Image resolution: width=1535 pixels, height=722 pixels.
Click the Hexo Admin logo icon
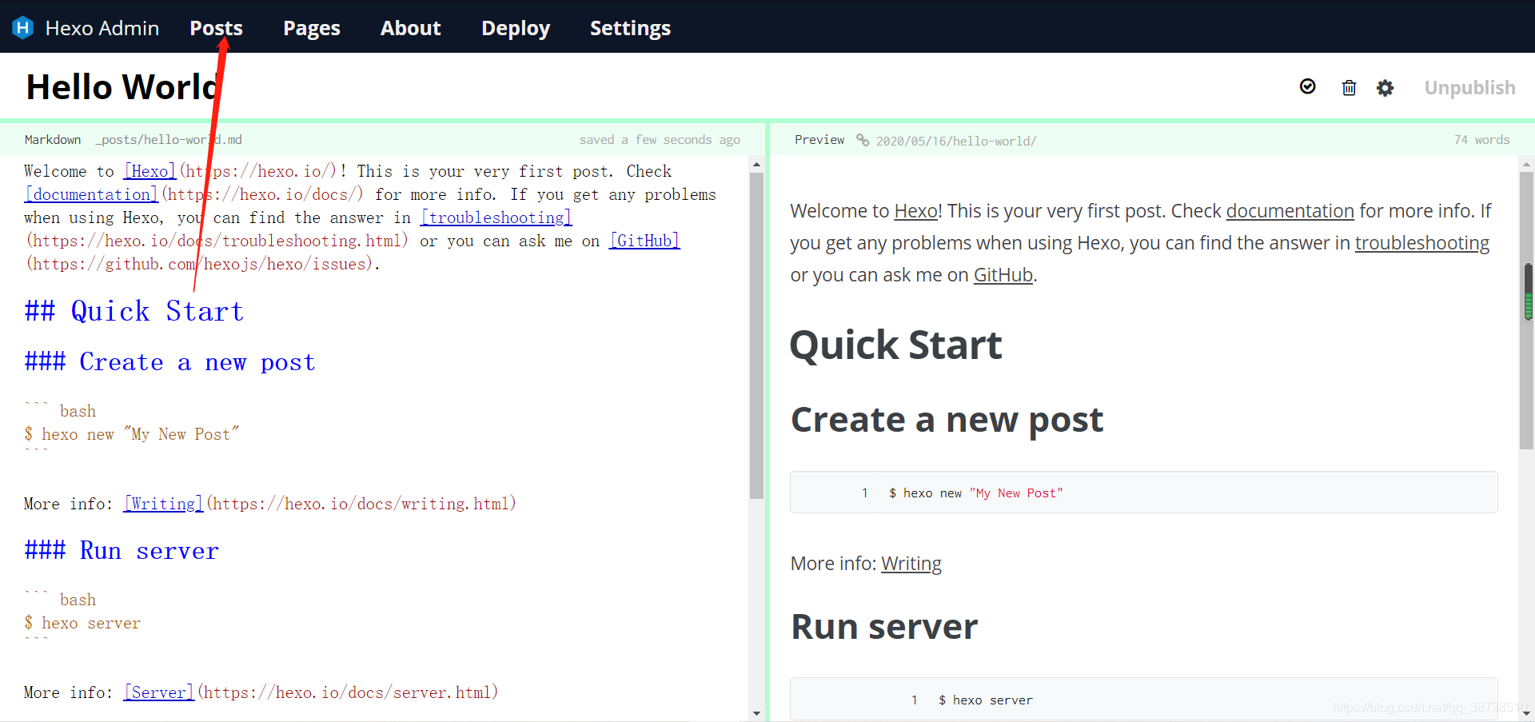22,28
